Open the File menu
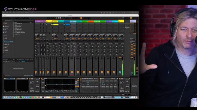 click(x=10, y=13)
